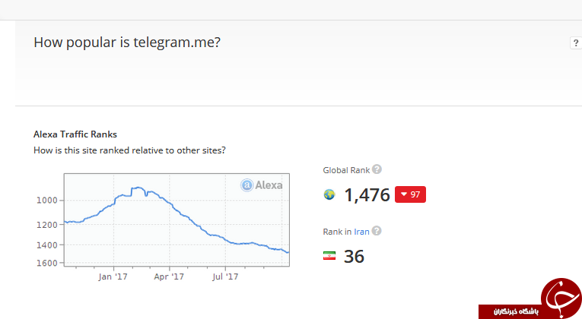The width and height of the screenshot is (582, 319).
Task: Click the help icon beside Rank in Iran
Action: (x=377, y=231)
